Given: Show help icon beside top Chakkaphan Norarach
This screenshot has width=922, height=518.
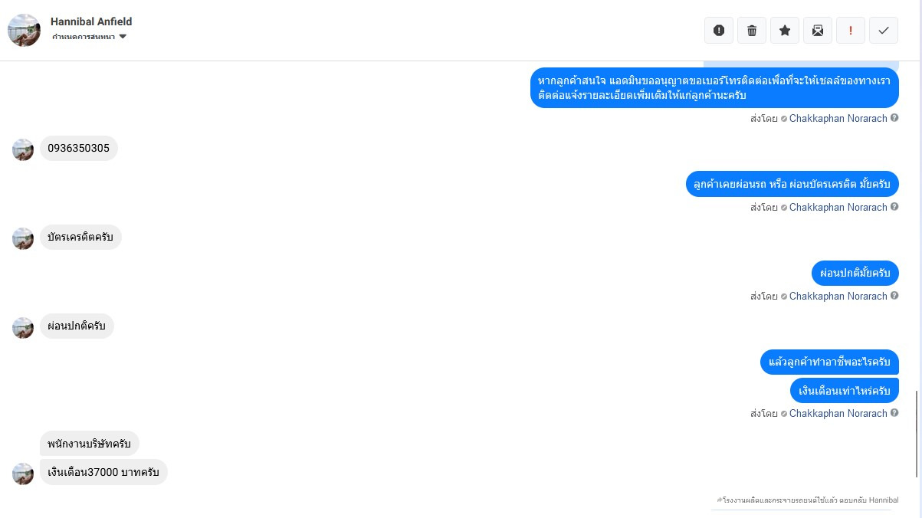Looking at the screenshot, I should [x=894, y=118].
